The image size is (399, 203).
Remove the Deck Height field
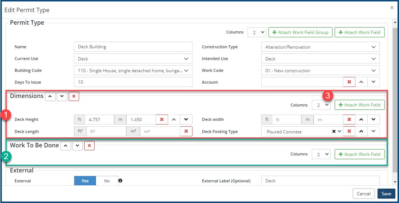point(162,120)
